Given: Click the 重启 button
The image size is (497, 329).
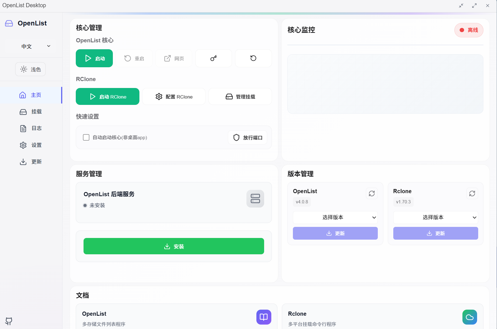Looking at the screenshot, I should 134,58.
